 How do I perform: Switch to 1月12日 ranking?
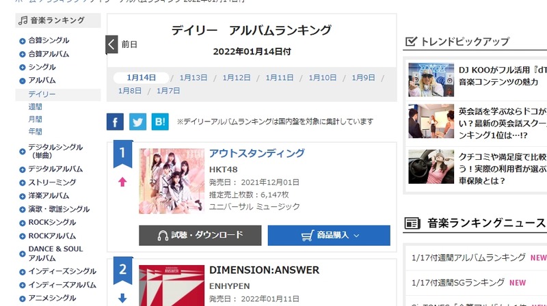click(x=236, y=78)
